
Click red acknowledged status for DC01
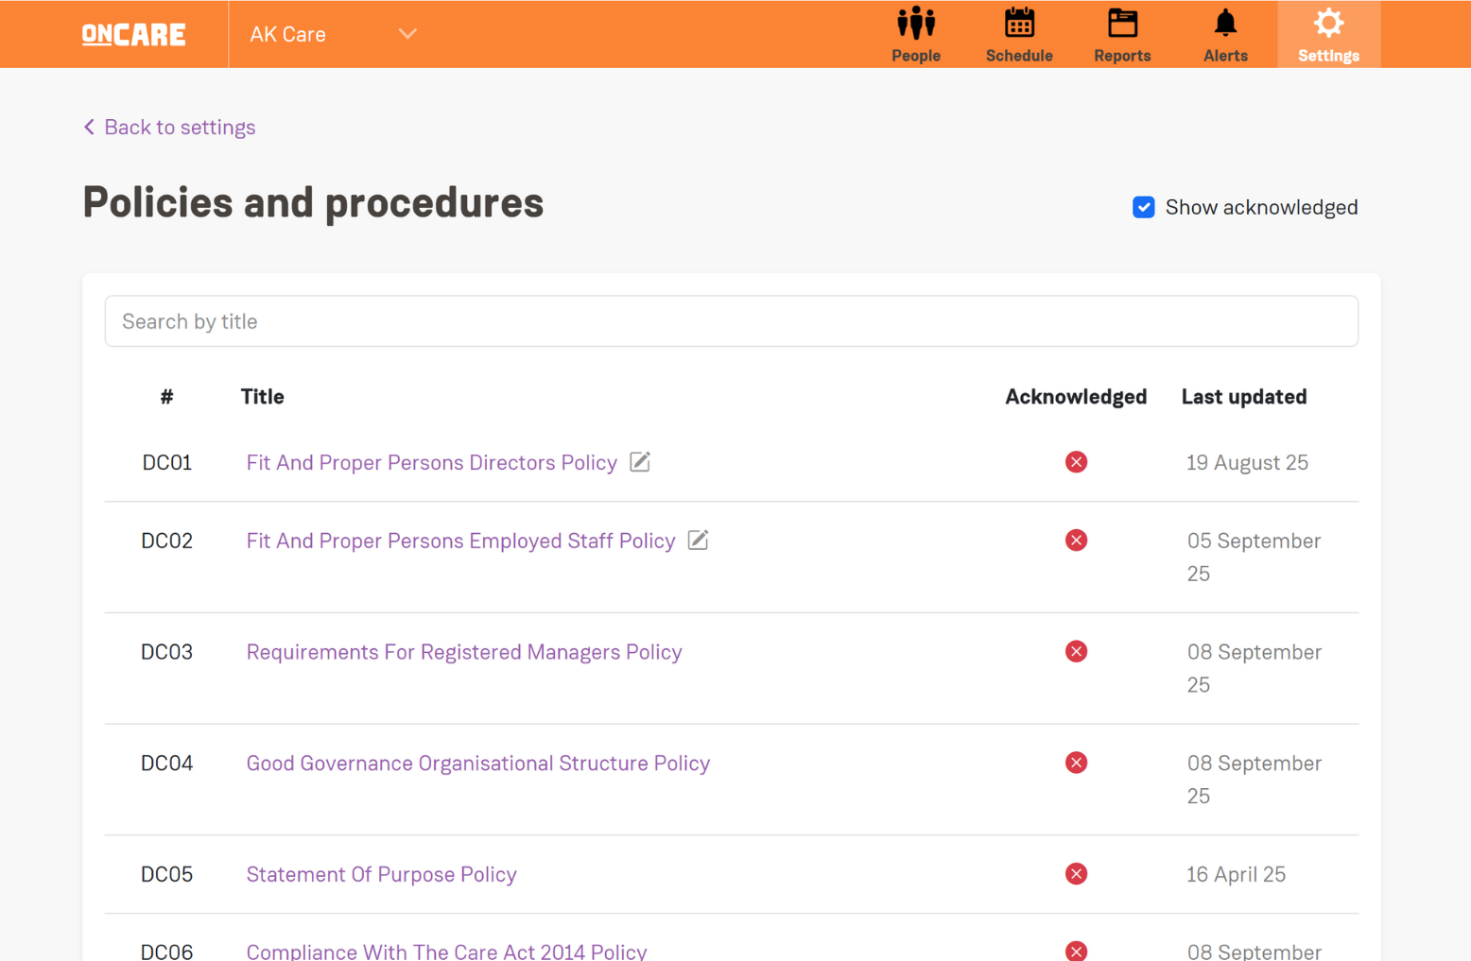[x=1075, y=462]
